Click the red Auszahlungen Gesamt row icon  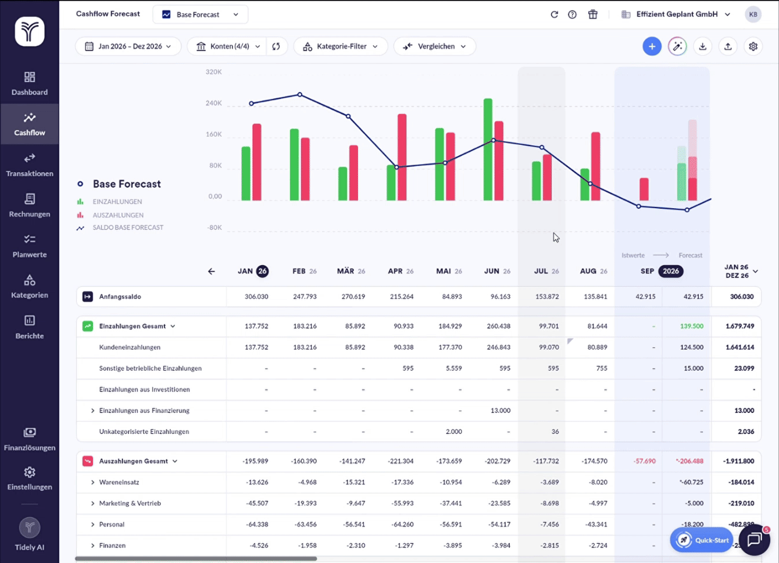[88, 461]
